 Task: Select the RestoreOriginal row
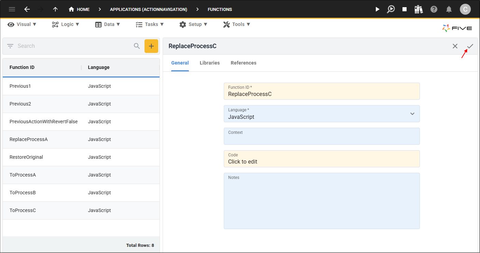tap(81, 157)
